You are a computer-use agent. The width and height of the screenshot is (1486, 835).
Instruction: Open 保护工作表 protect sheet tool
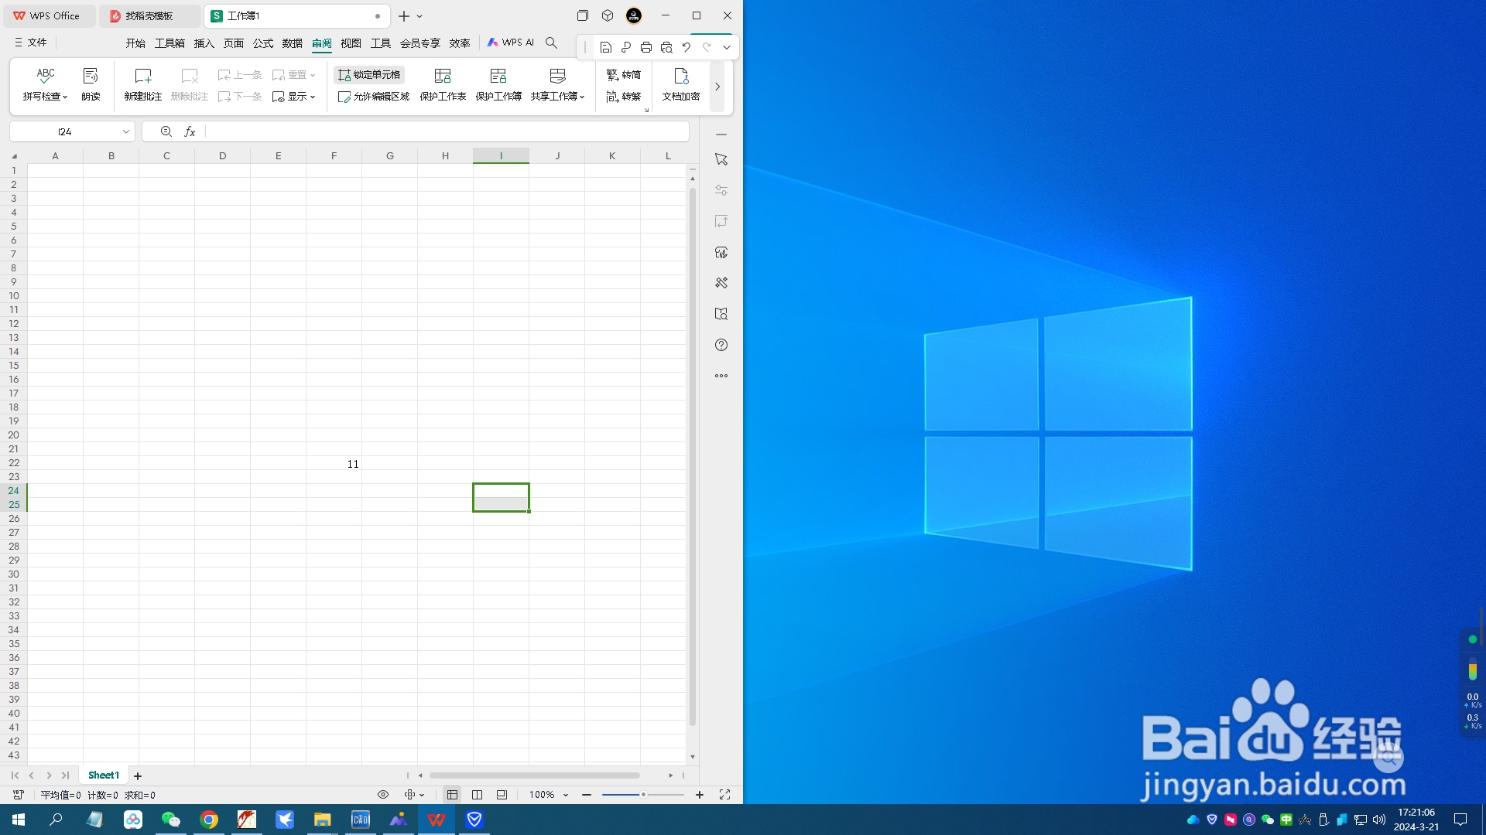point(443,76)
